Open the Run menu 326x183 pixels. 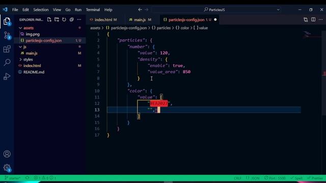78,10
